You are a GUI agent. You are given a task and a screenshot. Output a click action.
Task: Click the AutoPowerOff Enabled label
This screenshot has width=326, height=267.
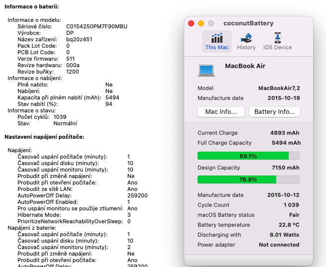coord(48,202)
